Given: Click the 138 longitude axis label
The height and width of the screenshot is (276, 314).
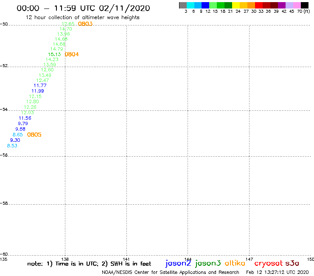Looking at the screenshot, I should [x=65, y=259].
